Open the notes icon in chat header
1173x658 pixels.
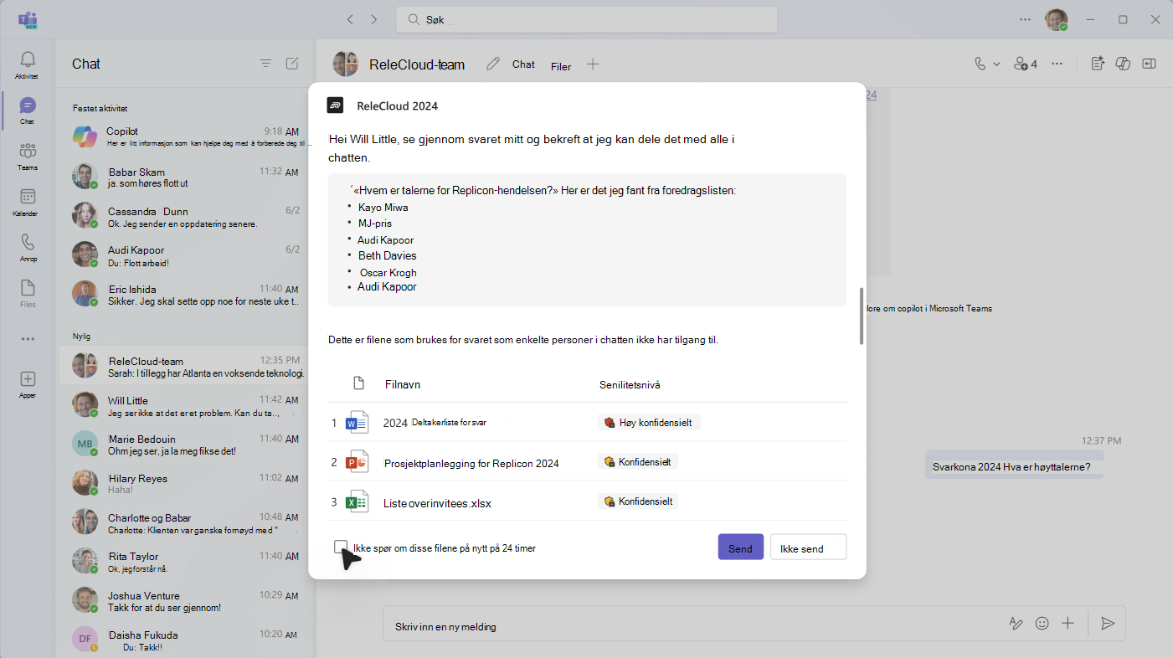[x=1098, y=64]
